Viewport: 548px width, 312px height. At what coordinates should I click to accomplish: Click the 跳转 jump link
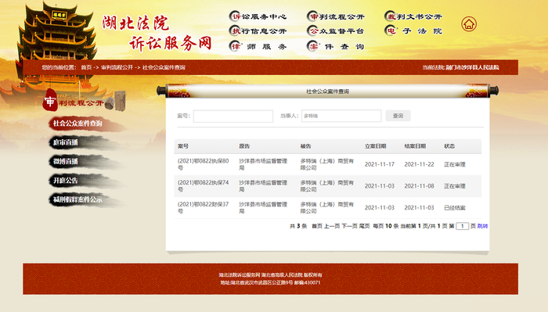[x=483, y=226]
